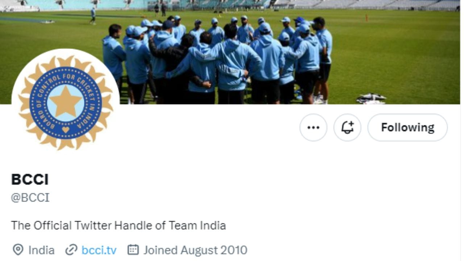Click the Official Twitter Handle bio text
This screenshot has width=464, height=261.
[119, 225]
